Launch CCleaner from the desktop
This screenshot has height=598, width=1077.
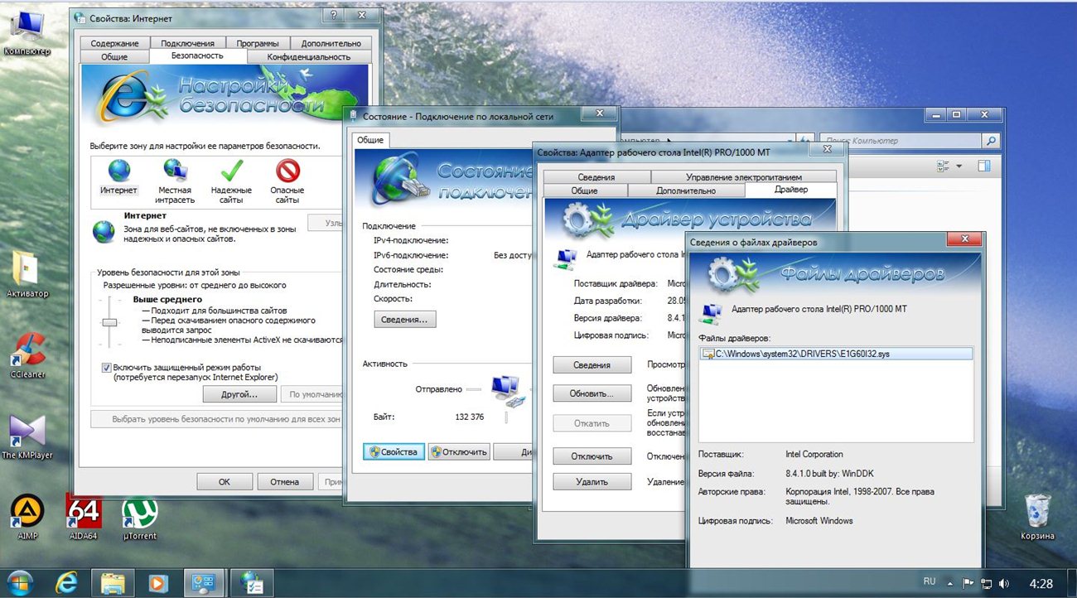click(27, 354)
